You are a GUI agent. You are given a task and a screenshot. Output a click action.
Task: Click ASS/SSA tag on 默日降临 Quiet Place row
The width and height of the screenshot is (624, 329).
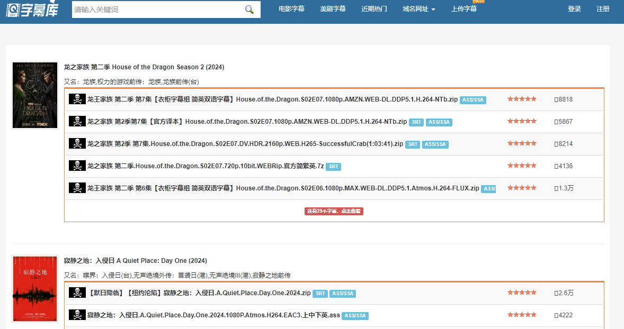(343, 294)
